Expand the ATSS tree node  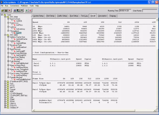[5, 85]
